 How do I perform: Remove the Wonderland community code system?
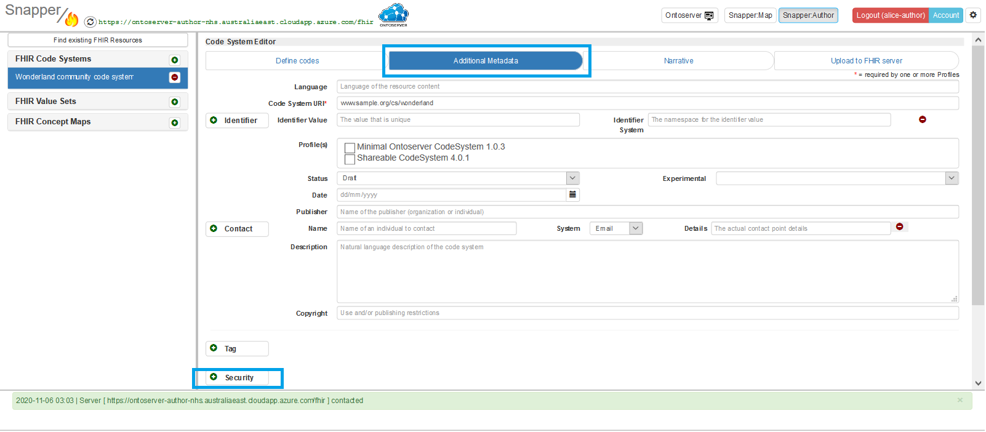point(175,77)
